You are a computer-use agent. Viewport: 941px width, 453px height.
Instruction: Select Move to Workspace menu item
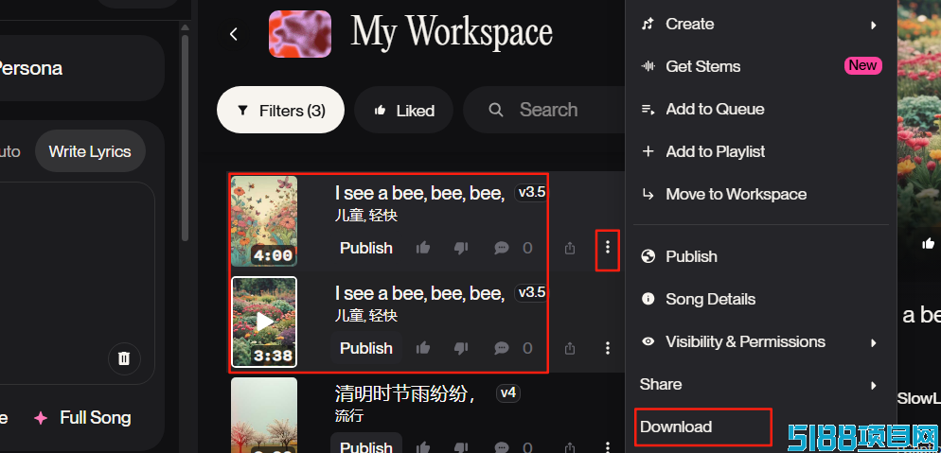[761, 194]
